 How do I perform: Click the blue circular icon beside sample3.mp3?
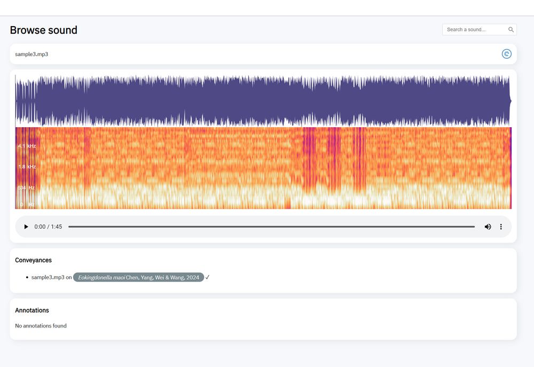click(x=506, y=53)
